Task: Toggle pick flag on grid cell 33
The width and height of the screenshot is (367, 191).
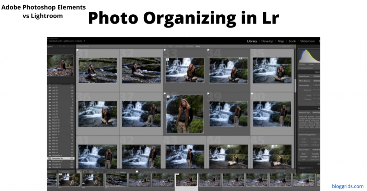Action: pos(165,50)
